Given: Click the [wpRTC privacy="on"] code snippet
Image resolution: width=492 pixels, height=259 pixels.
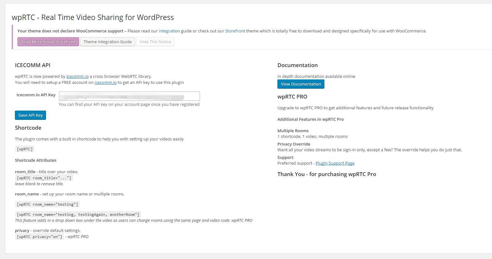Looking at the screenshot, I should 40,236.
